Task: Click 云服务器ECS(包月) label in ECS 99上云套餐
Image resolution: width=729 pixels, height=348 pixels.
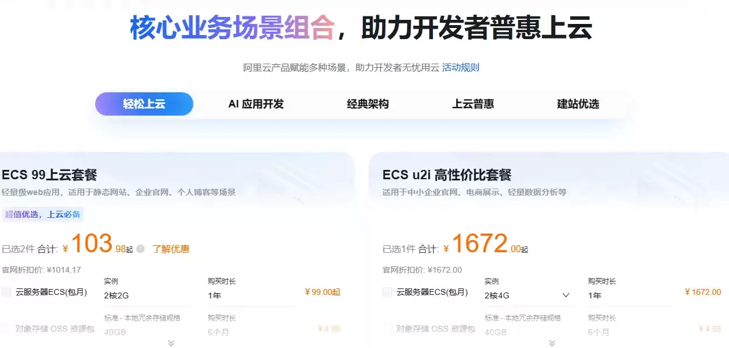Action: 51,292
